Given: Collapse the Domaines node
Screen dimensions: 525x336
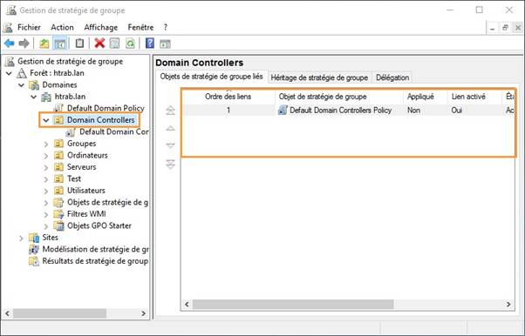Looking at the screenshot, I should (22, 85).
